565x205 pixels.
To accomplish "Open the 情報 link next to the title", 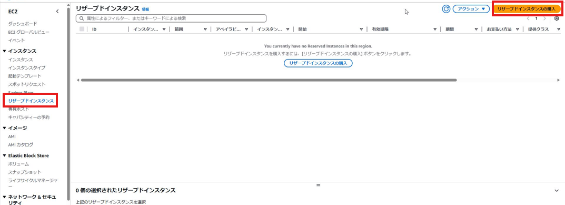I will pyautogui.click(x=145, y=9).
